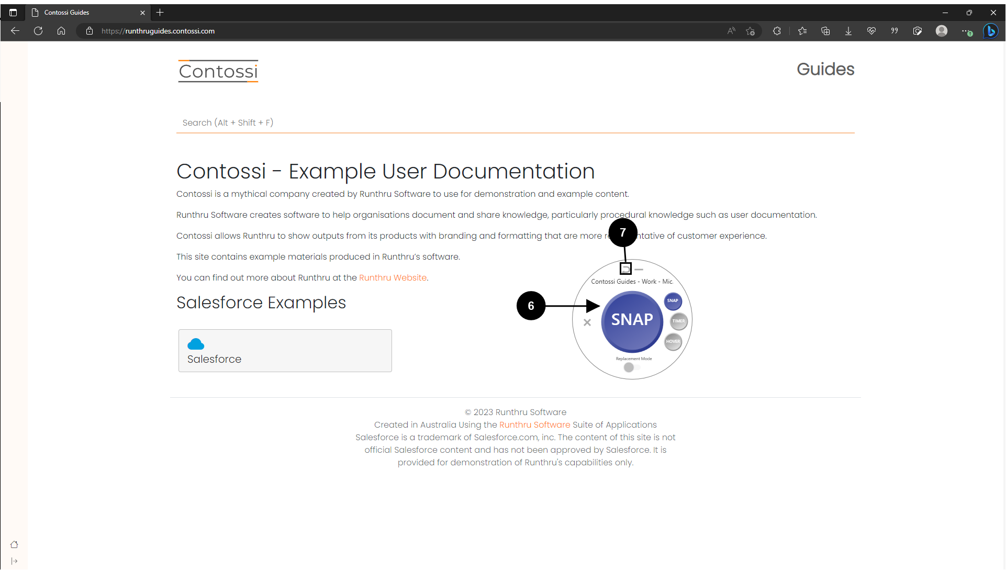
Task: Close the snap widget with X
Action: point(587,322)
